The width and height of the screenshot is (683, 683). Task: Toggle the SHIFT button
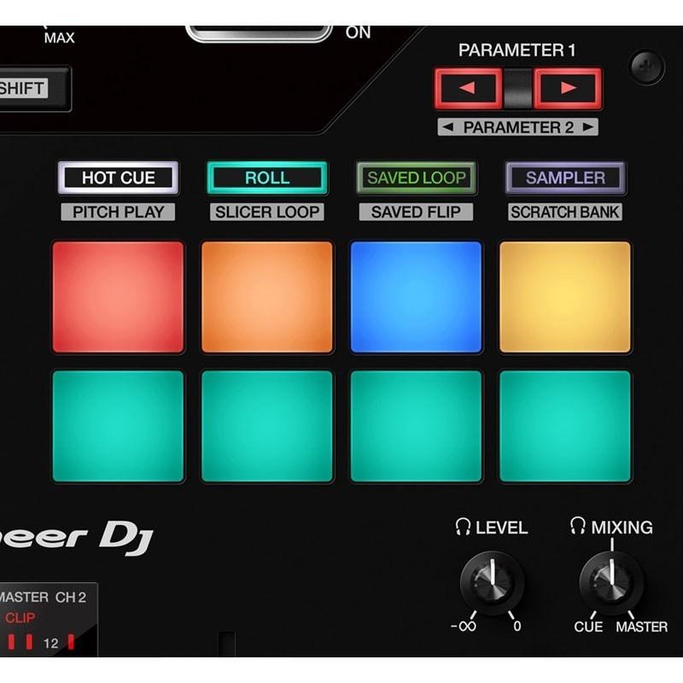coord(26,86)
